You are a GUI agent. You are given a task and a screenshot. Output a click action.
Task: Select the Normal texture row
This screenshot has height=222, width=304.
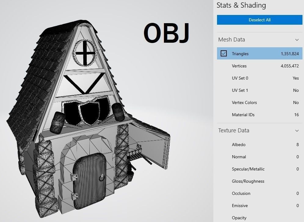[260, 157]
